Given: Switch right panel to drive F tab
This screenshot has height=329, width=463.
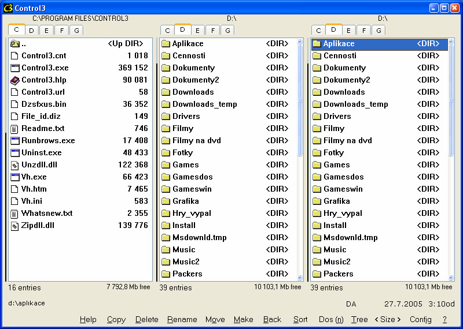Looking at the screenshot, I should (x=364, y=31).
